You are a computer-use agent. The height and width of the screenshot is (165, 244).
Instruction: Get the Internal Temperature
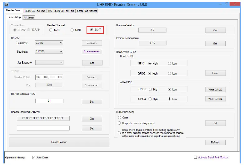(x=215, y=44)
